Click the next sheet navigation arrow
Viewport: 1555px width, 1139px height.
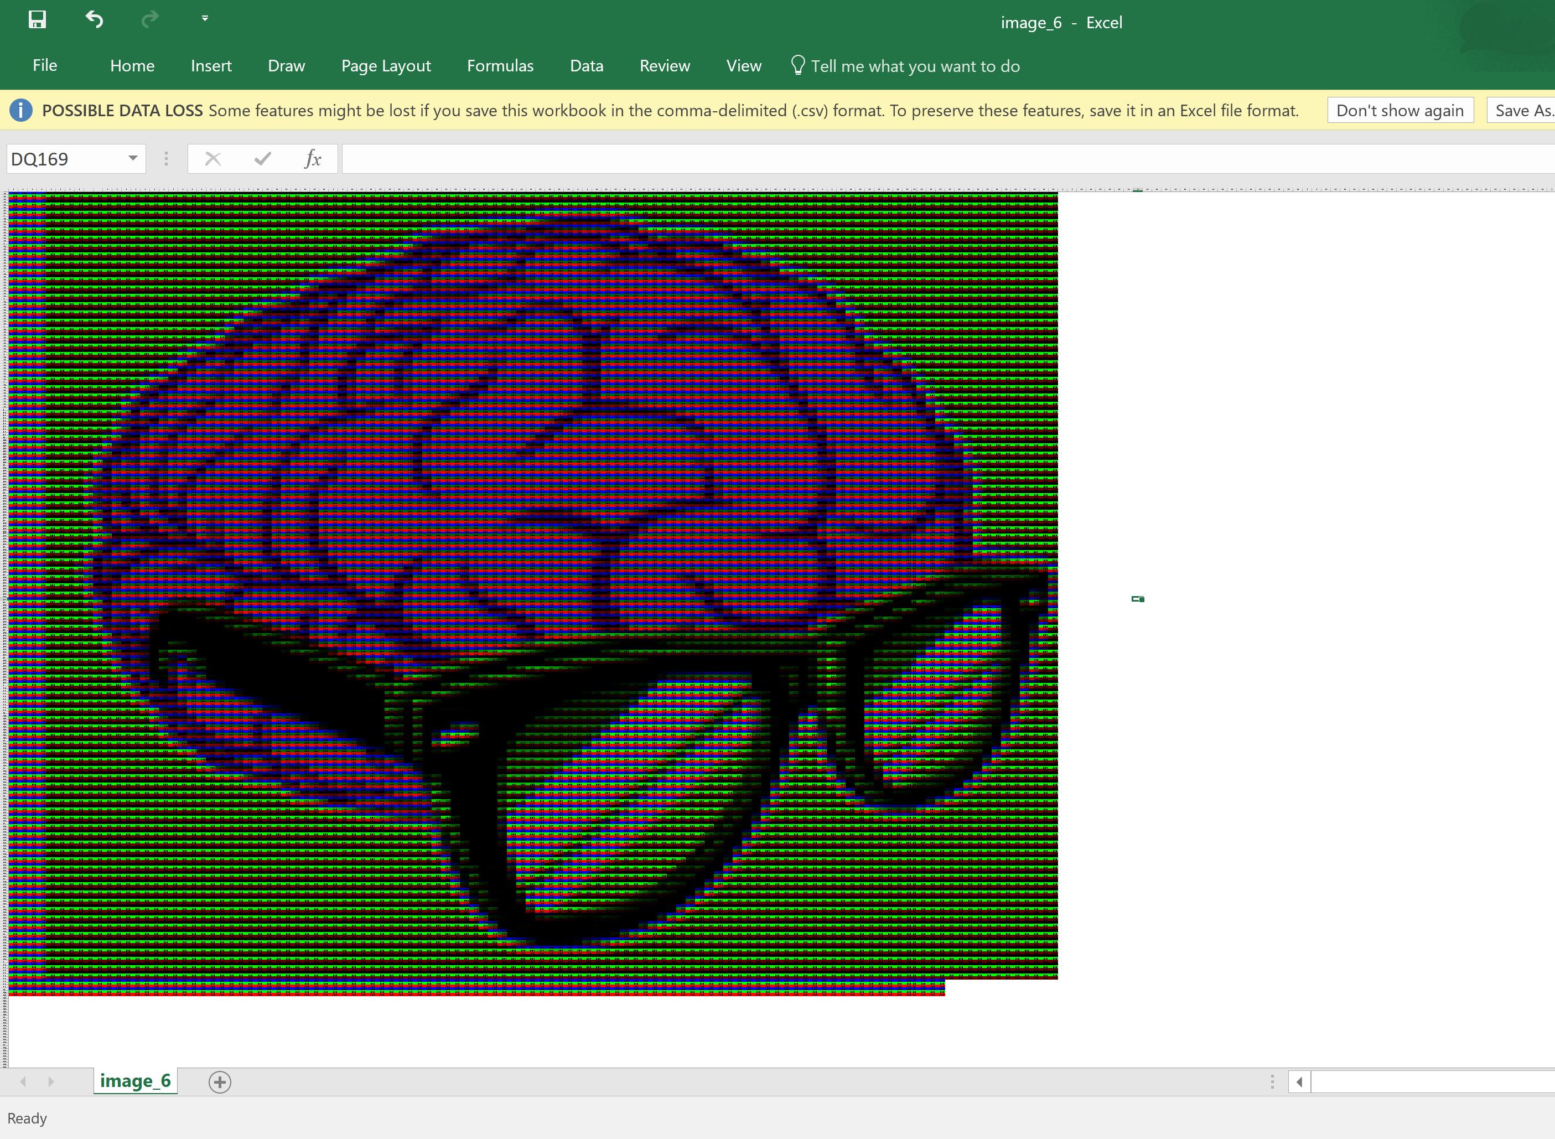pyautogui.click(x=51, y=1082)
